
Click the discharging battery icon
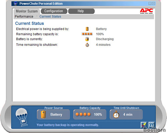(87, 39)
